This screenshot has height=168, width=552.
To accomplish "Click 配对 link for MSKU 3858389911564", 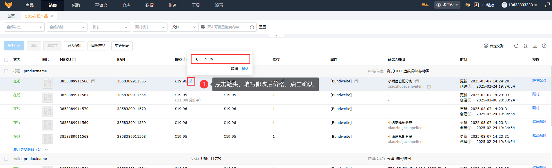I will point(536,94).
